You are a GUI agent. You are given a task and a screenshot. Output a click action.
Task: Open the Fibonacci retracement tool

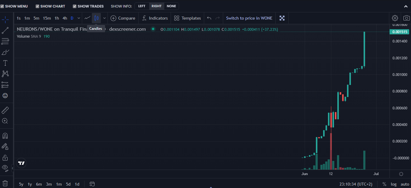[5, 41]
